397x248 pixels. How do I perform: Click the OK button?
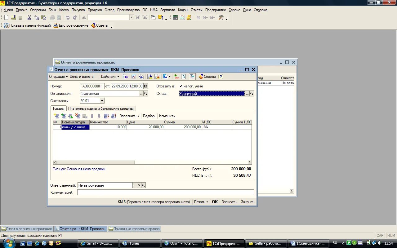point(215,202)
